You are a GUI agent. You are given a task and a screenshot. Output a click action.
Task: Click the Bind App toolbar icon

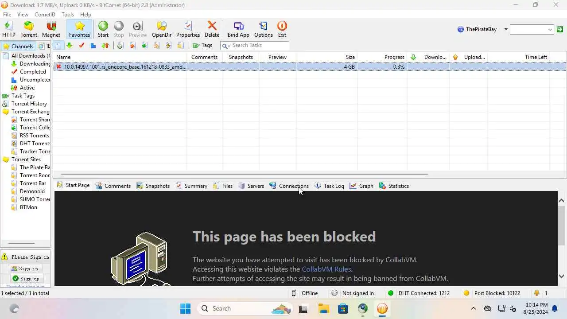[238, 29]
